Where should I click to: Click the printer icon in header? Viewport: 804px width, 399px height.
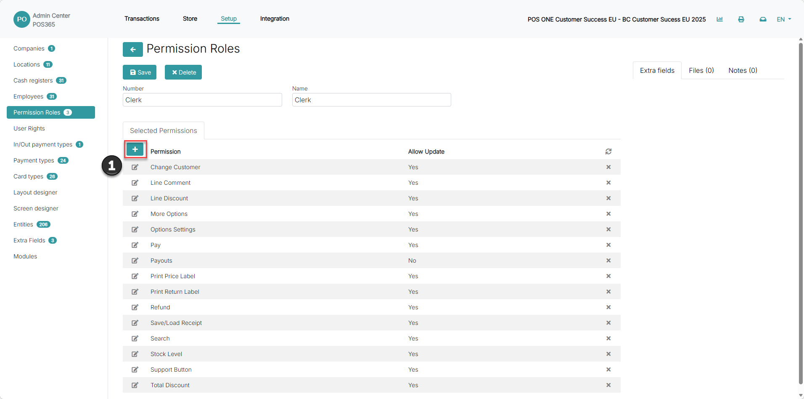[x=741, y=19]
